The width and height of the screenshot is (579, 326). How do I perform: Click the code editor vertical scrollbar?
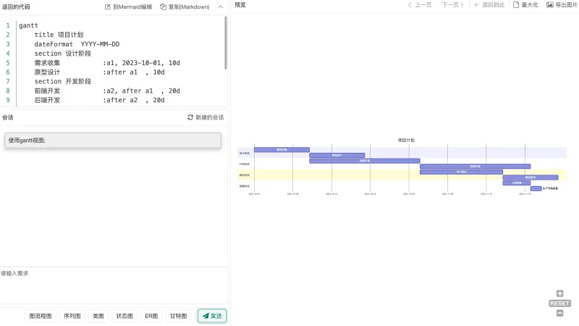pyautogui.click(x=226, y=43)
